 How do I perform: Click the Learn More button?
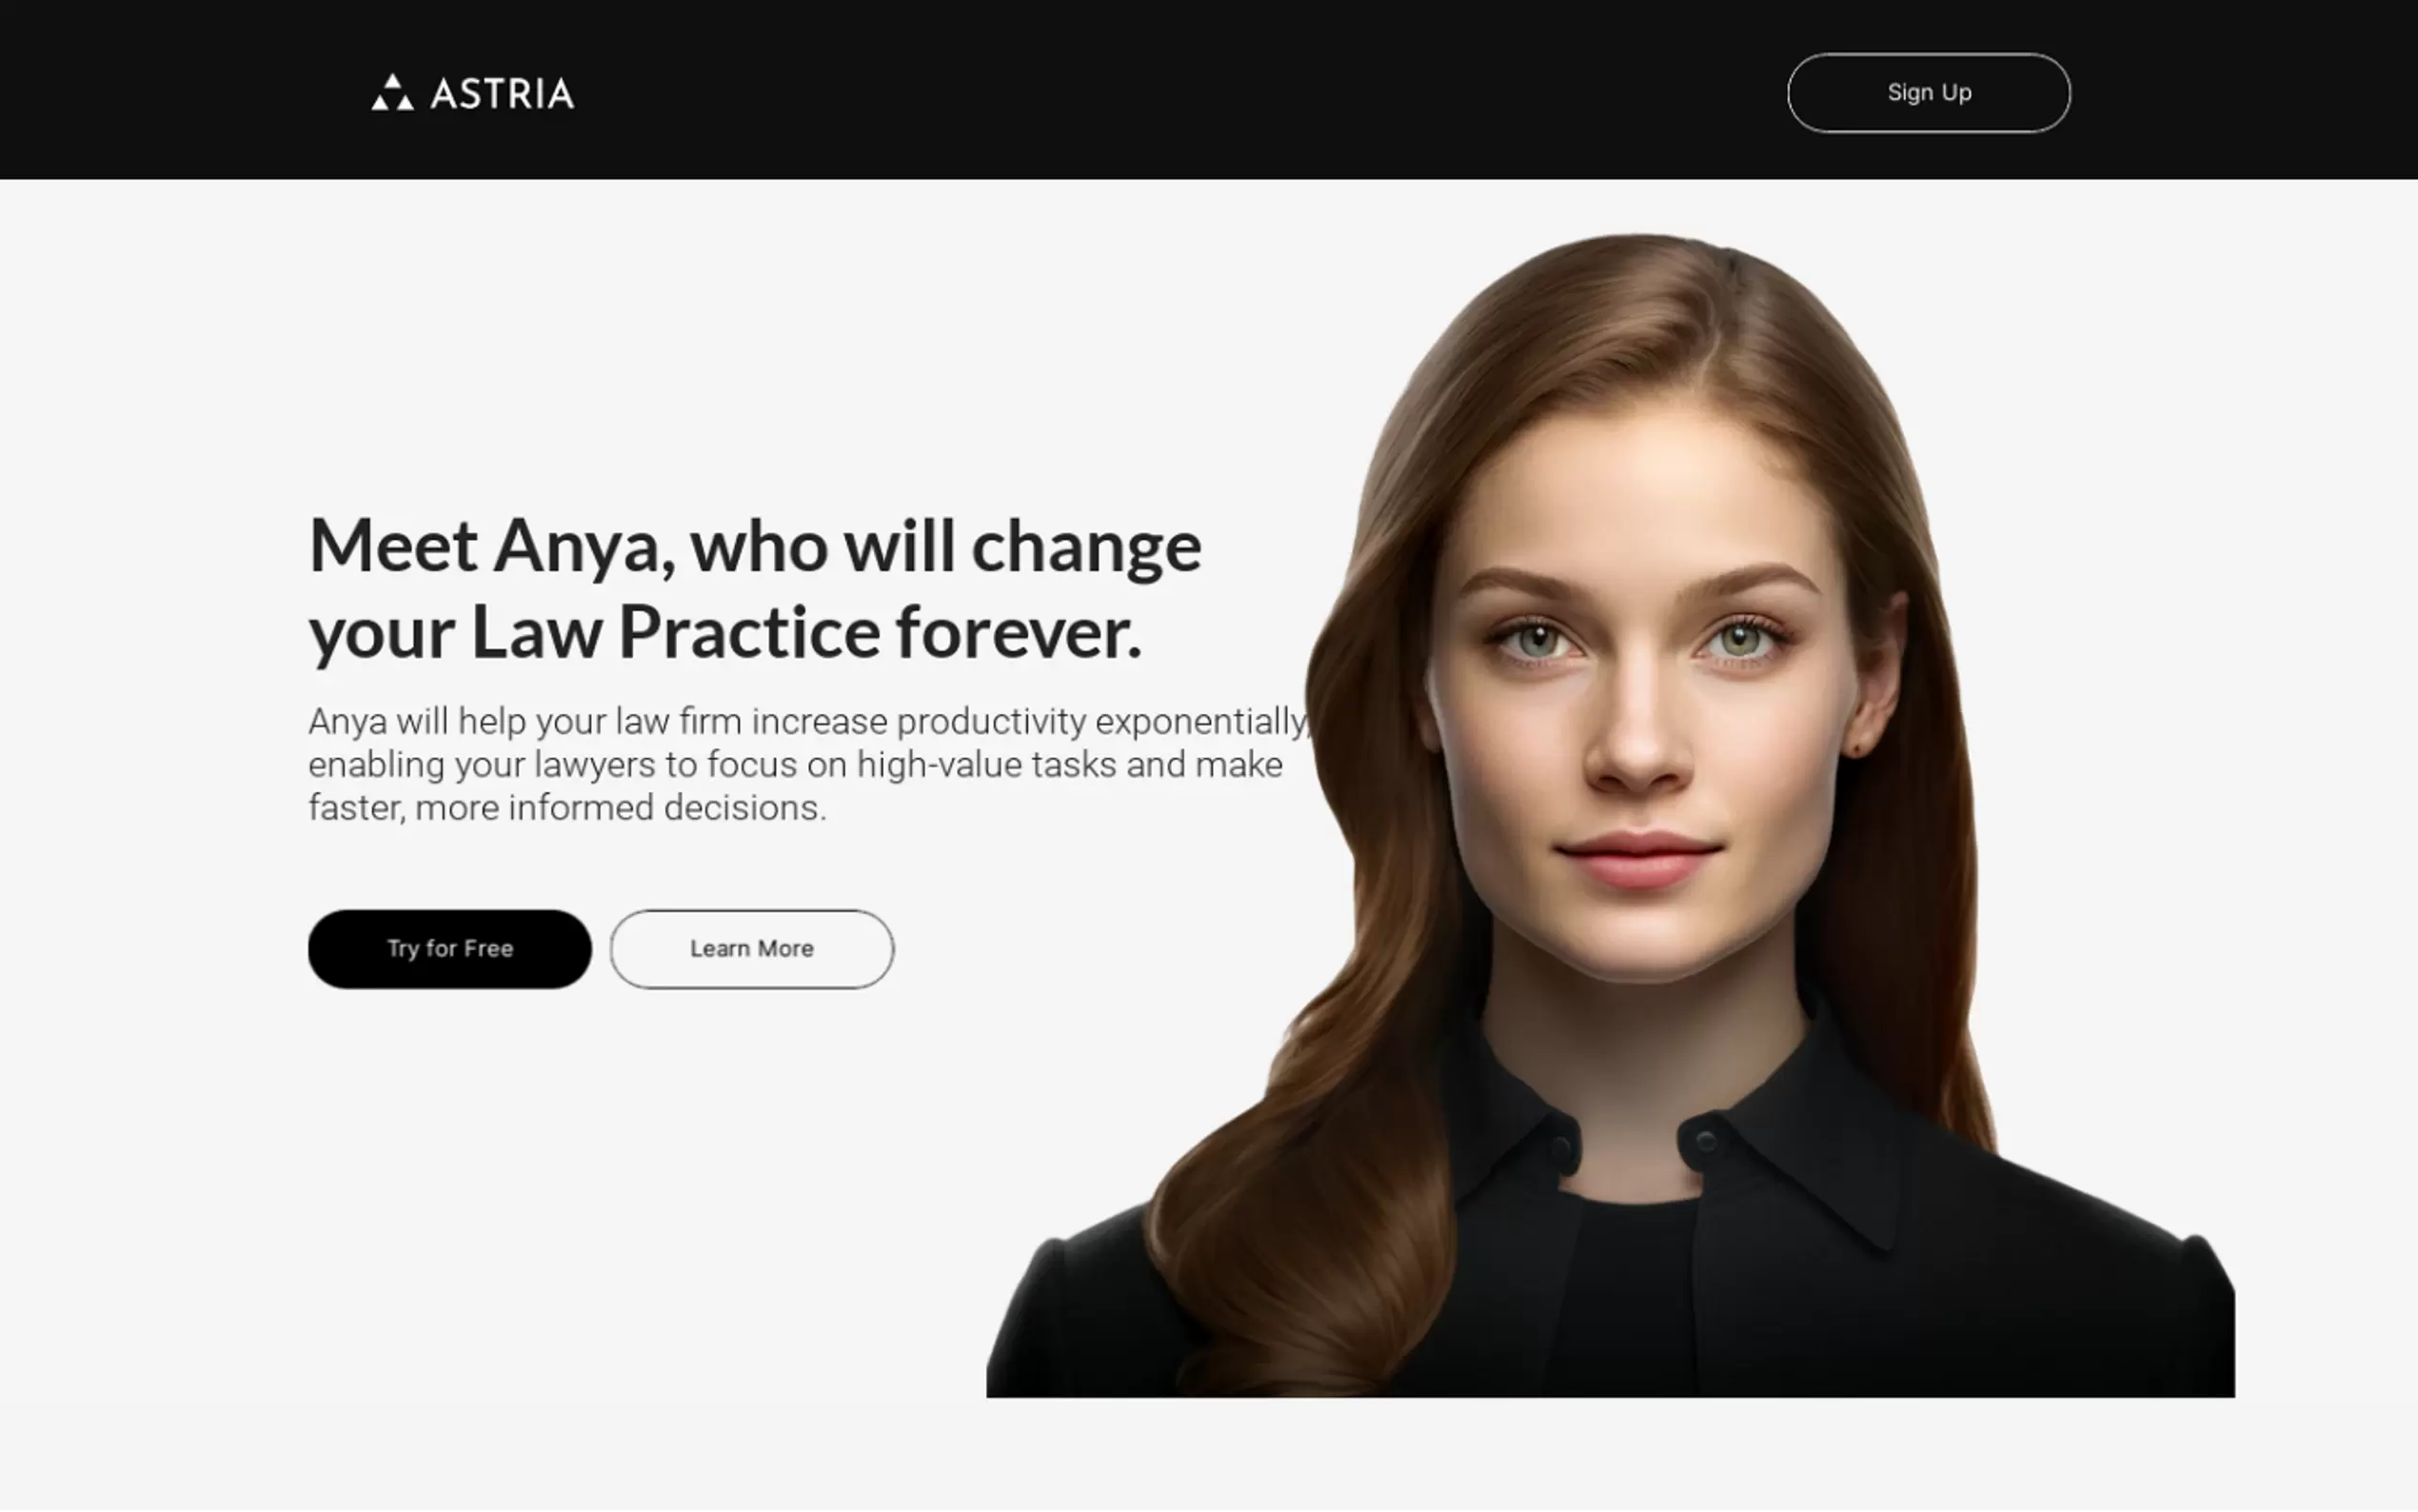coord(752,949)
